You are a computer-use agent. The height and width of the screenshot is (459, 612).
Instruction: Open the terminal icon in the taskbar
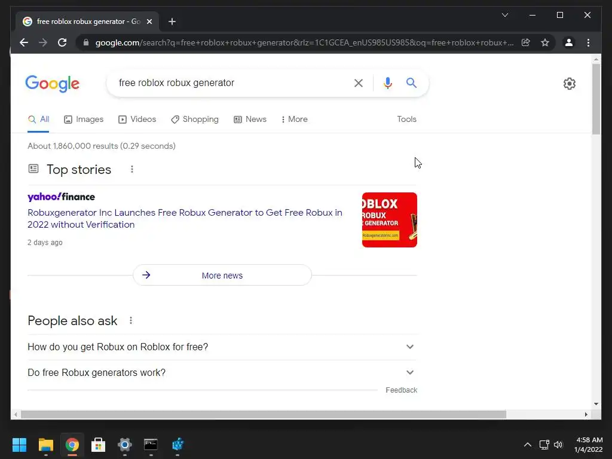[151, 445]
